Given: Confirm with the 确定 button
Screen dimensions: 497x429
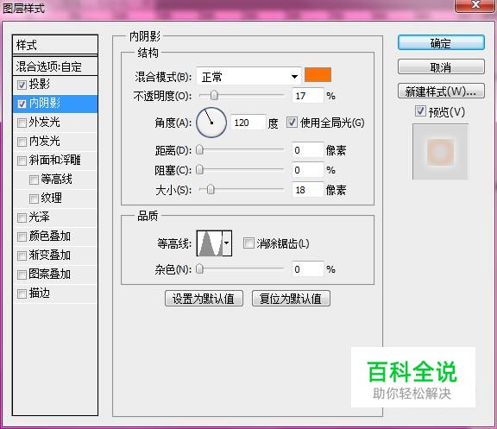Looking at the screenshot, I should pyautogui.click(x=441, y=43).
